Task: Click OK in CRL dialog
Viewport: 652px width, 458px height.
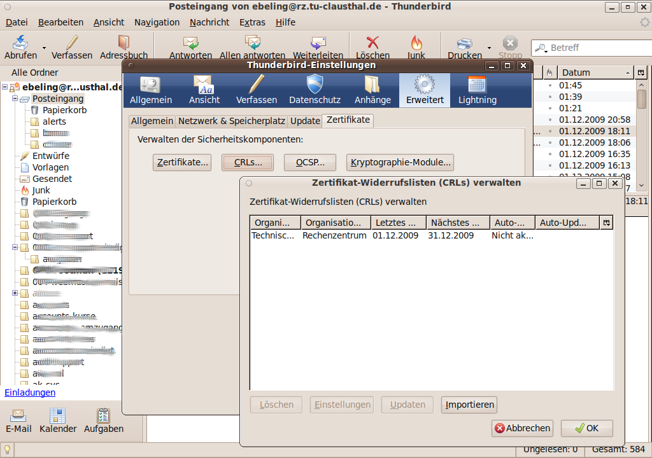Action: tap(586, 429)
